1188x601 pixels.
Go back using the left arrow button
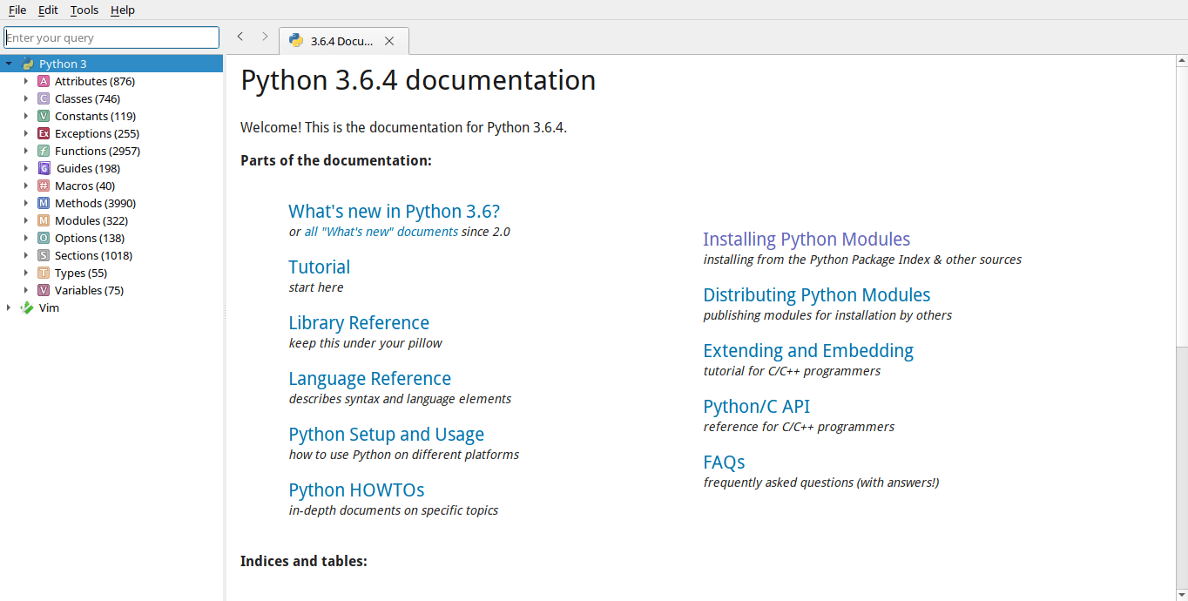tap(240, 37)
